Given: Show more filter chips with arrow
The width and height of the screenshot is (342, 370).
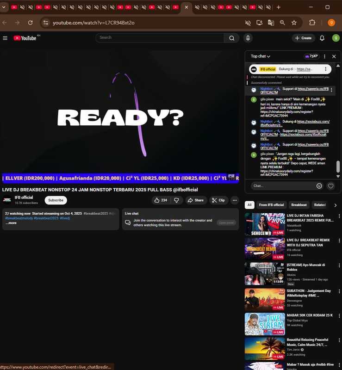Looking at the screenshot, I should (335, 205).
